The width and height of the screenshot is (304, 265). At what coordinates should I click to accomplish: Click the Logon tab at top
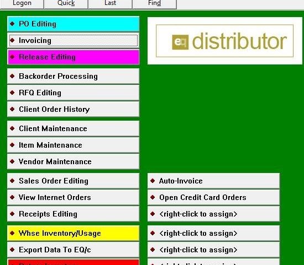coord(22,4)
